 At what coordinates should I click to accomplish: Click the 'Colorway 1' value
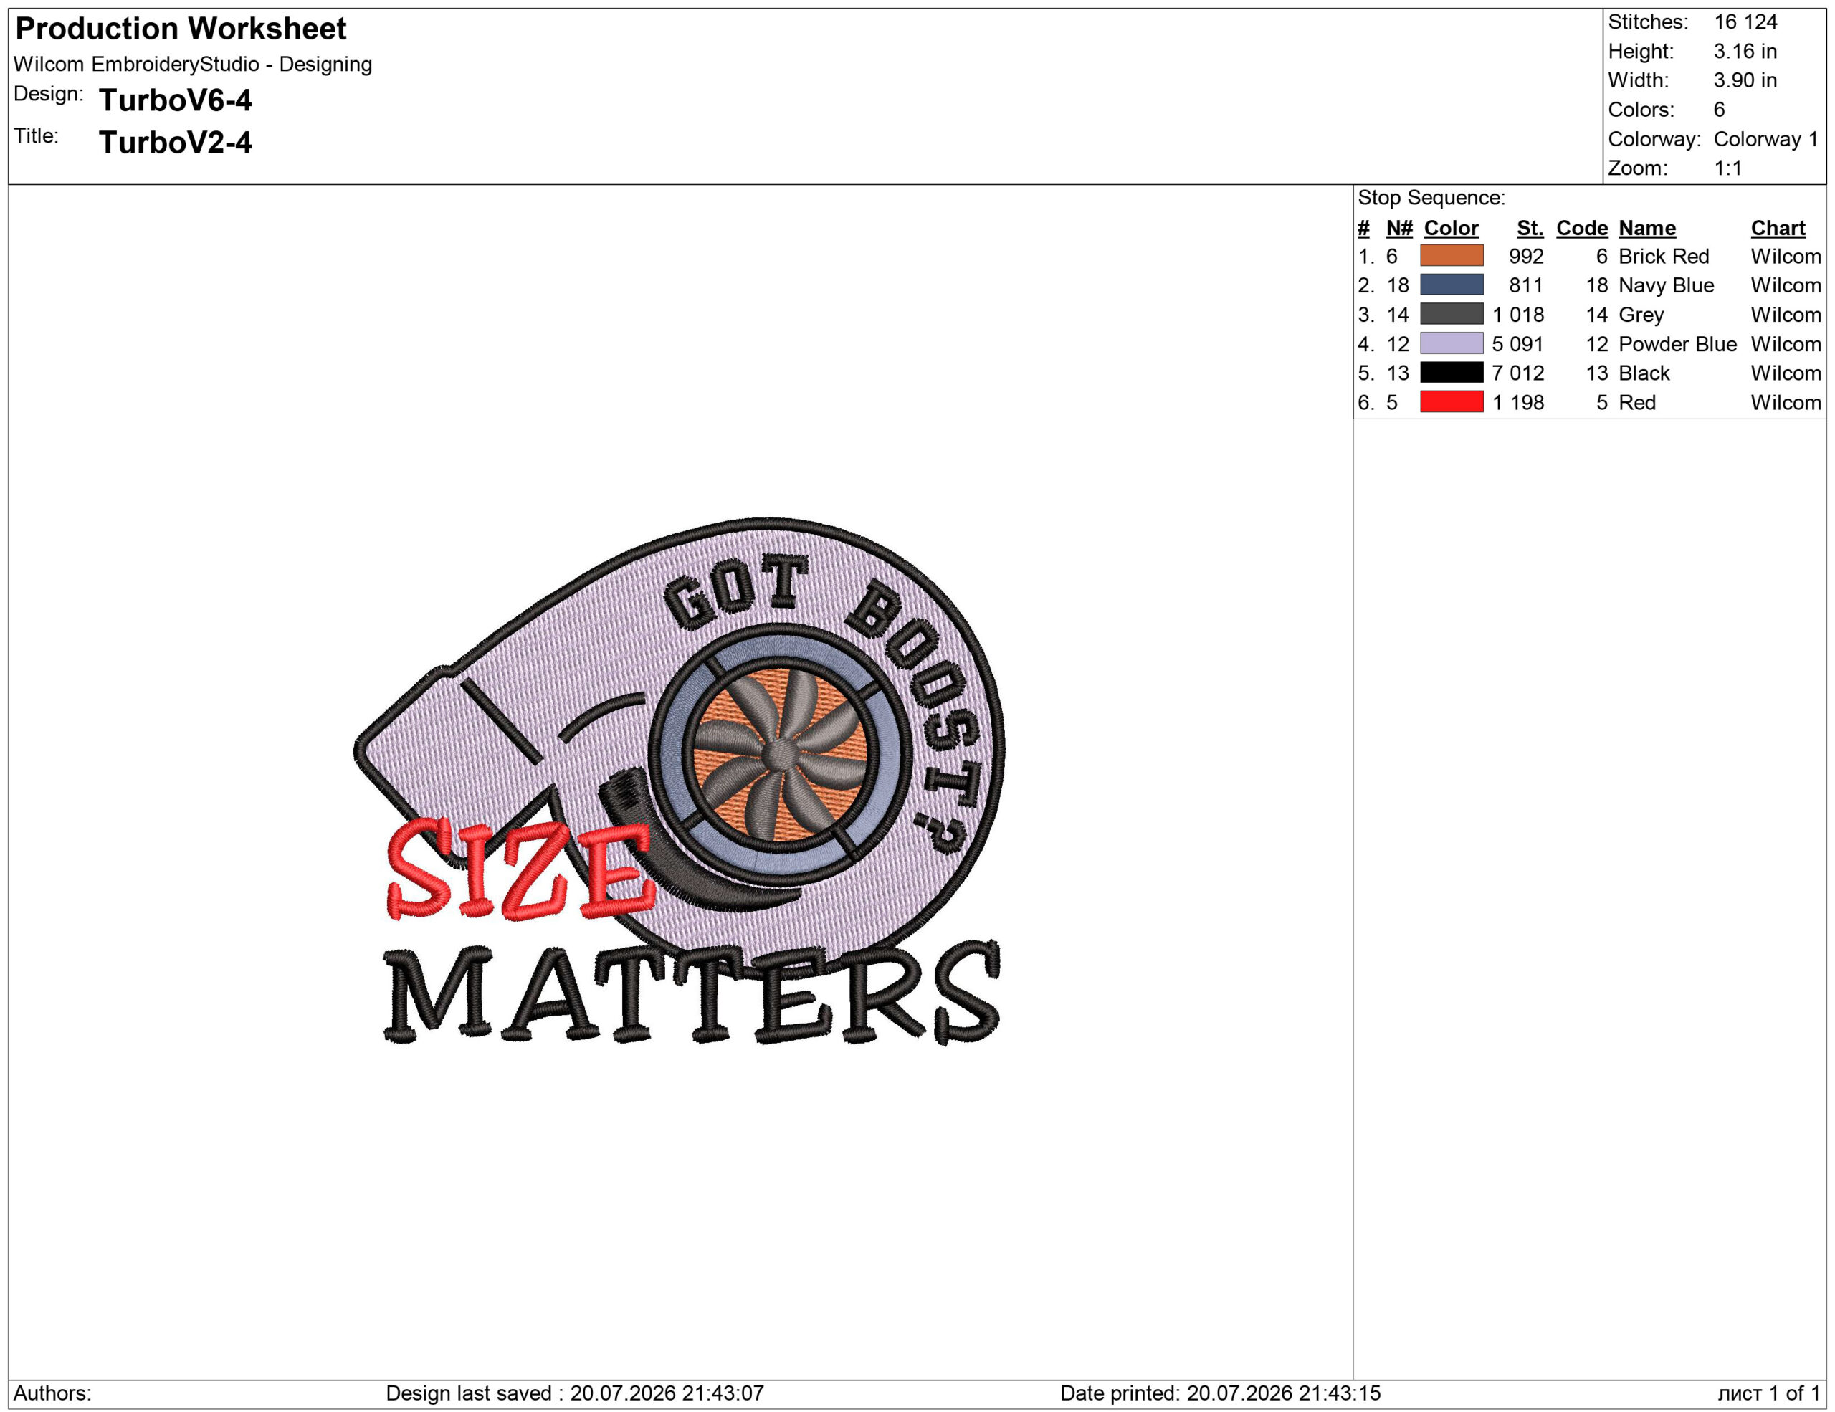tap(1765, 140)
